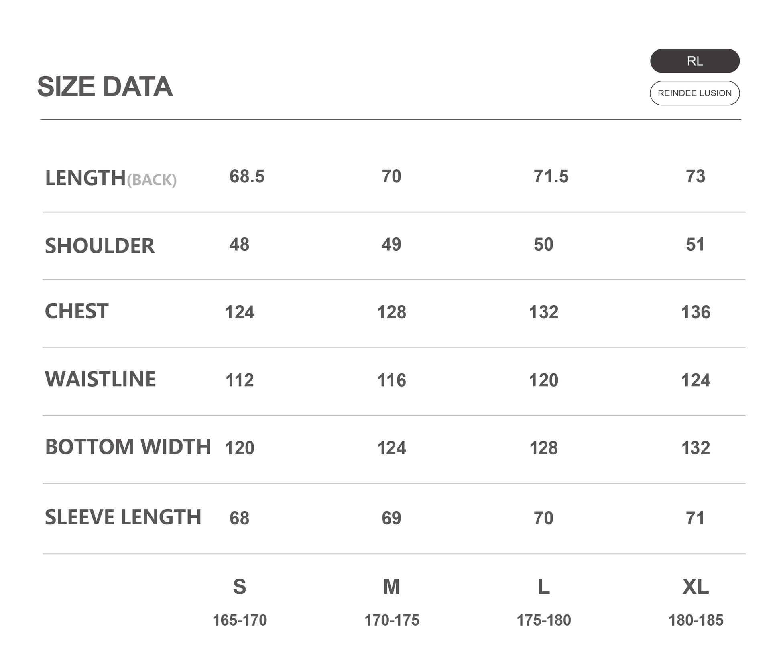This screenshot has height=652, width=781.
Task: Click the SHOULDER row label
Action: click(100, 246)
